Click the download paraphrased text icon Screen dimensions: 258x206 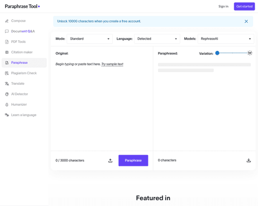click(248, 160)
